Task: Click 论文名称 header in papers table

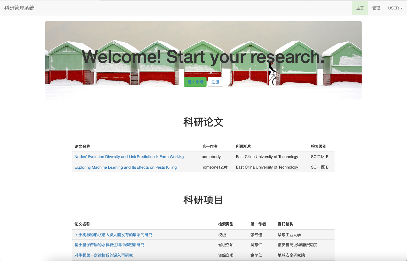Action: click(82, 146)
